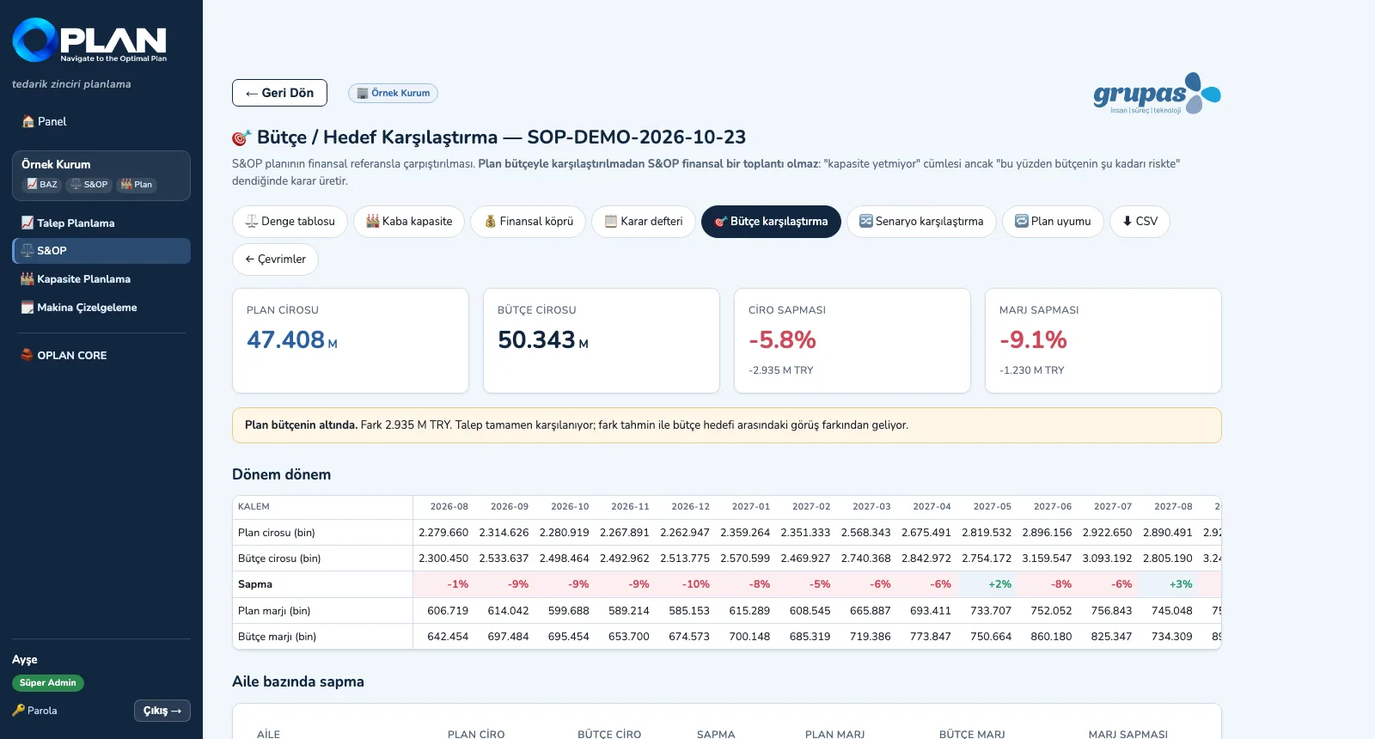Image resolution: width=1375 pixels, height=739 pixels.
Task: Open Plan uyumu tab
Action: 1053,222
